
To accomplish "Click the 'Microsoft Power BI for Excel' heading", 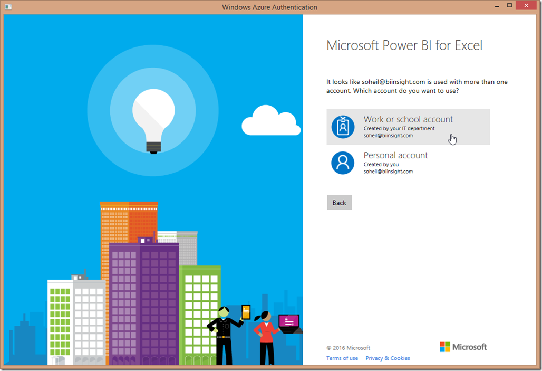I will 404,46.
